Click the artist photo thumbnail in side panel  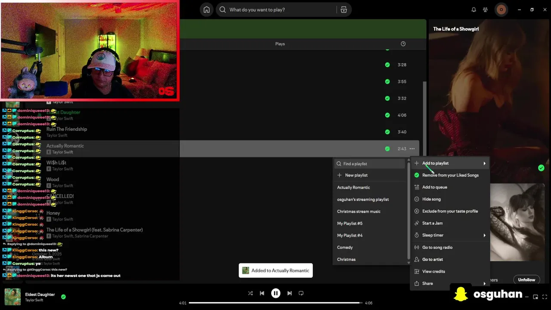coord(517,222)
